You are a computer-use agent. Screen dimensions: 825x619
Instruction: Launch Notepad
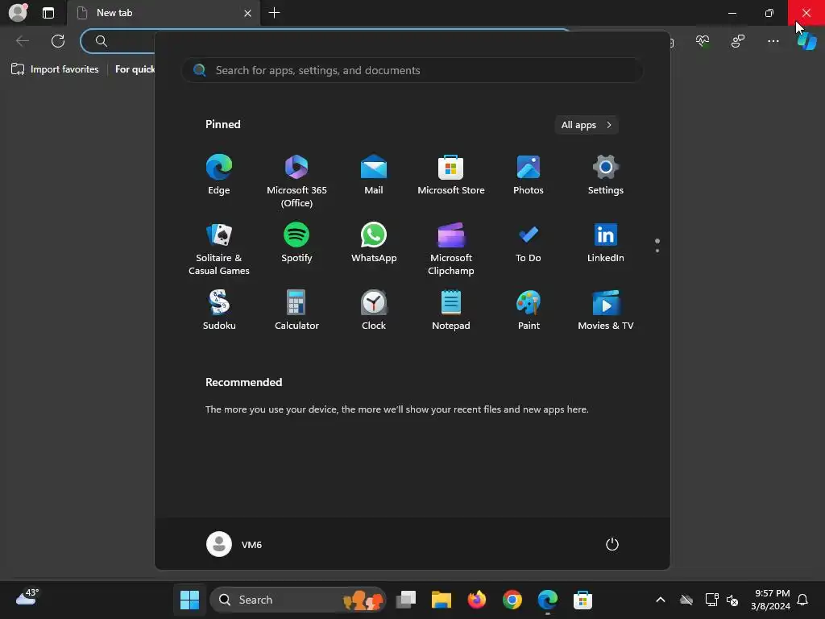(x=451, y=310)
